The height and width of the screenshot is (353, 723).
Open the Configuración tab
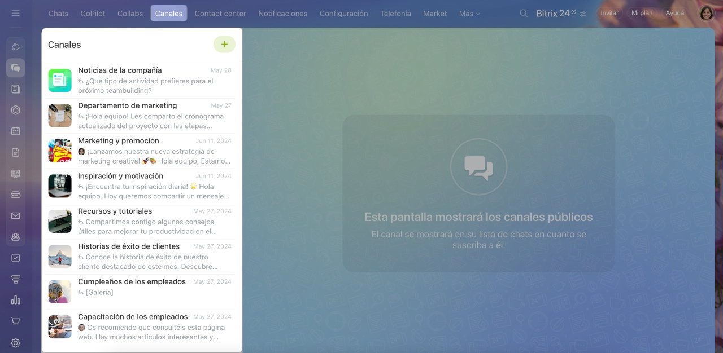click(x=343, y=14)
